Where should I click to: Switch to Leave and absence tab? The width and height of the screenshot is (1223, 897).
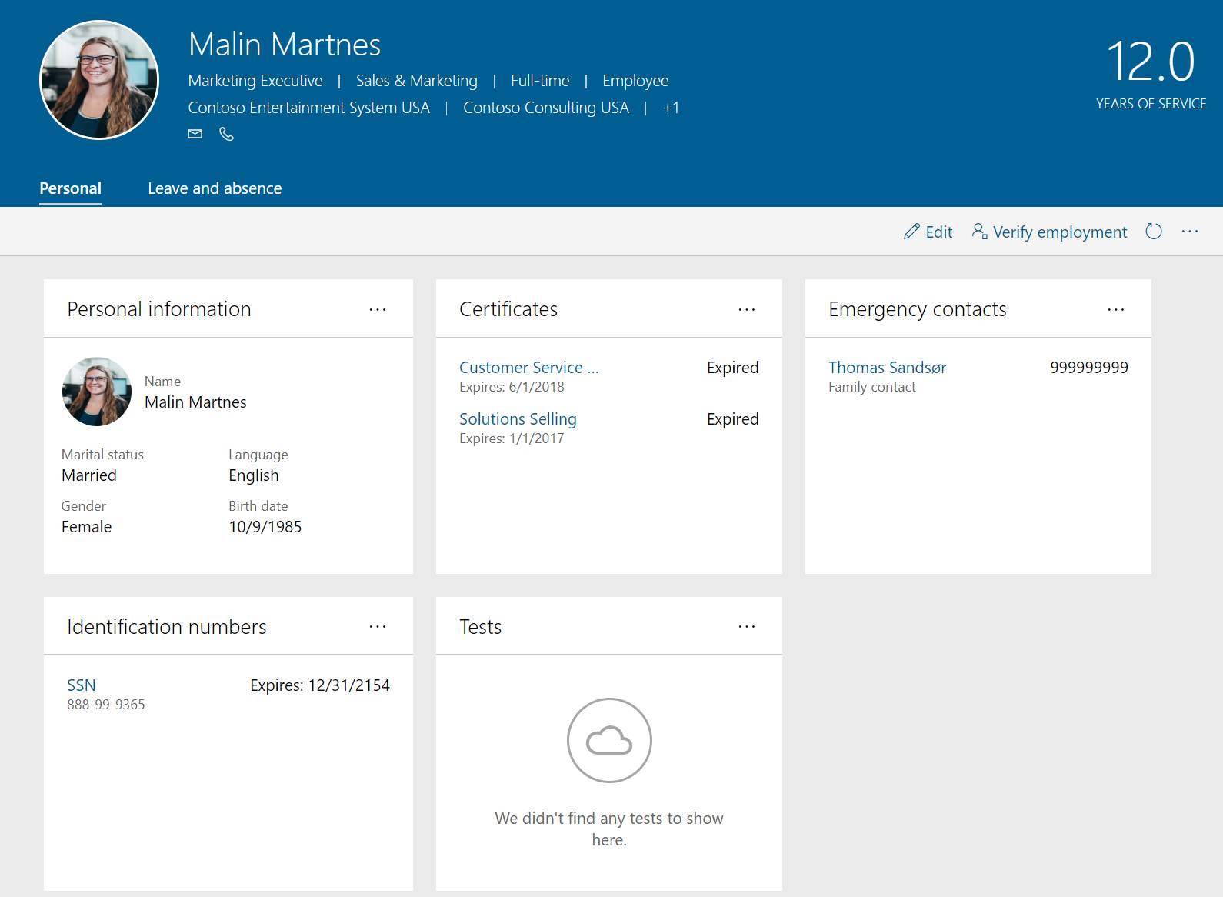click(x=215, y=188)
